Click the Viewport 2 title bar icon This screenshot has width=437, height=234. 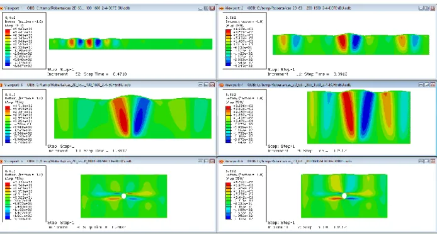pos(222,8)
